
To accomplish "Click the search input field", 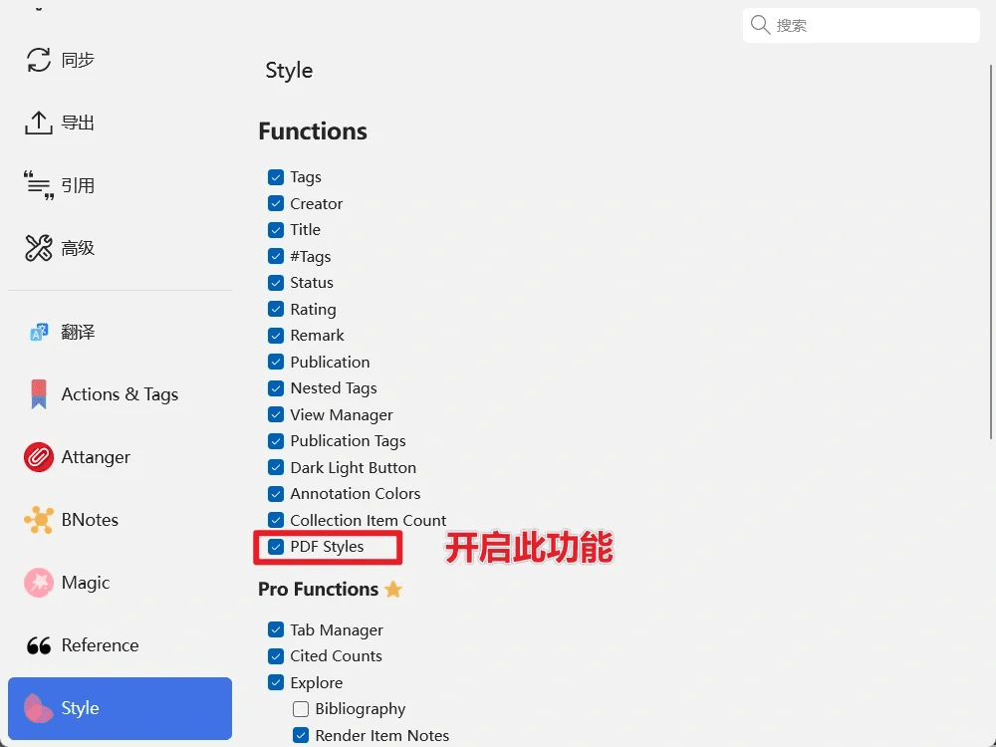I will point(871,26).
